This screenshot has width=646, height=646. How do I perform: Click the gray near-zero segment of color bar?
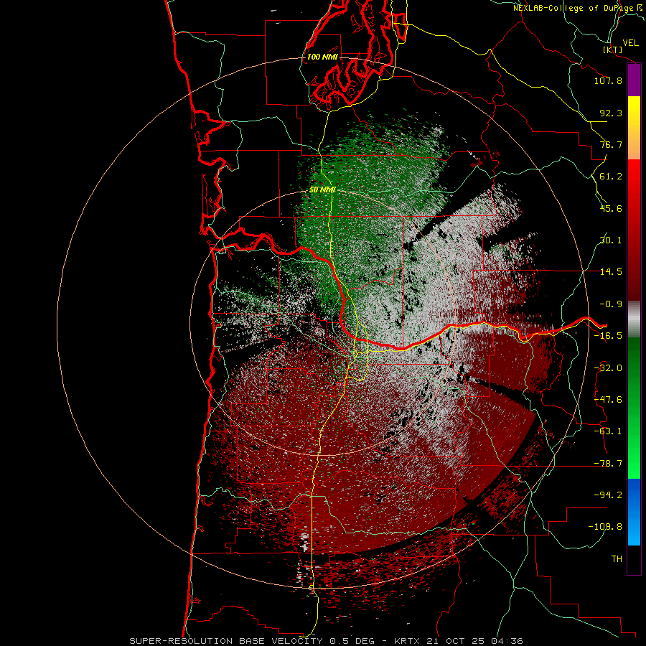634,319
